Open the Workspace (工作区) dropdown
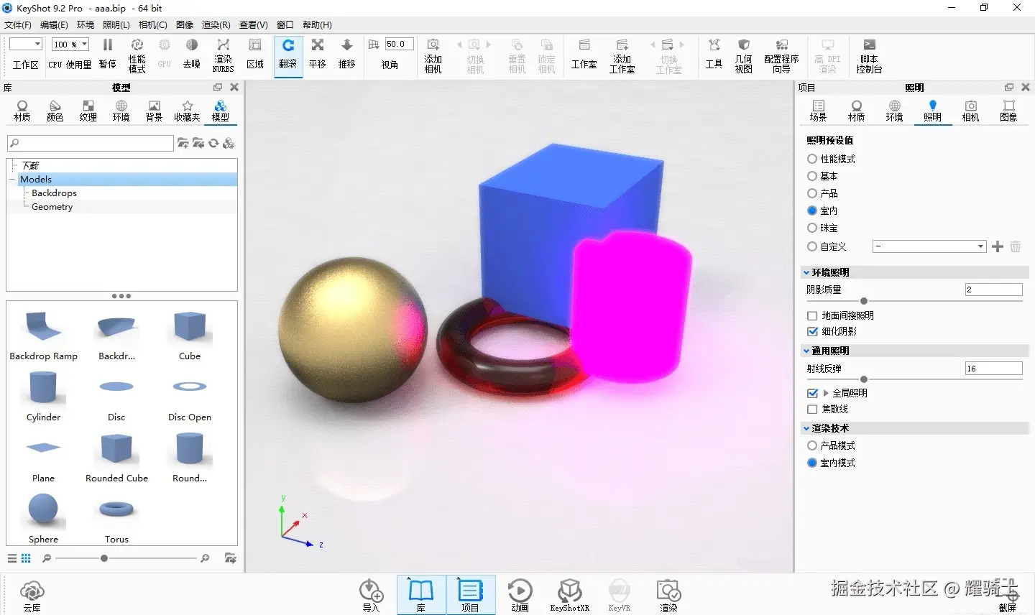Screen dimensions: 1035x615 [25, 45]
